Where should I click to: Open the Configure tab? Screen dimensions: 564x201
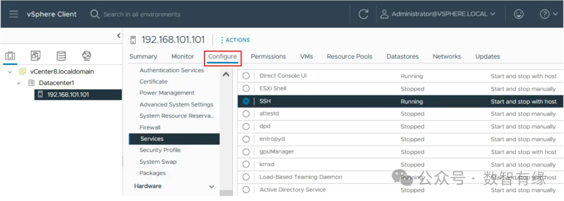(x=222, y=56)
